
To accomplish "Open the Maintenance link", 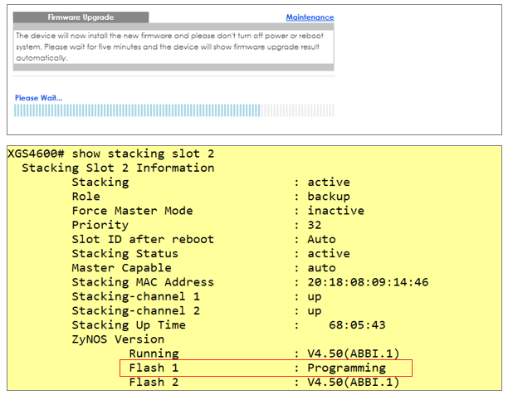I will point(310,17).
